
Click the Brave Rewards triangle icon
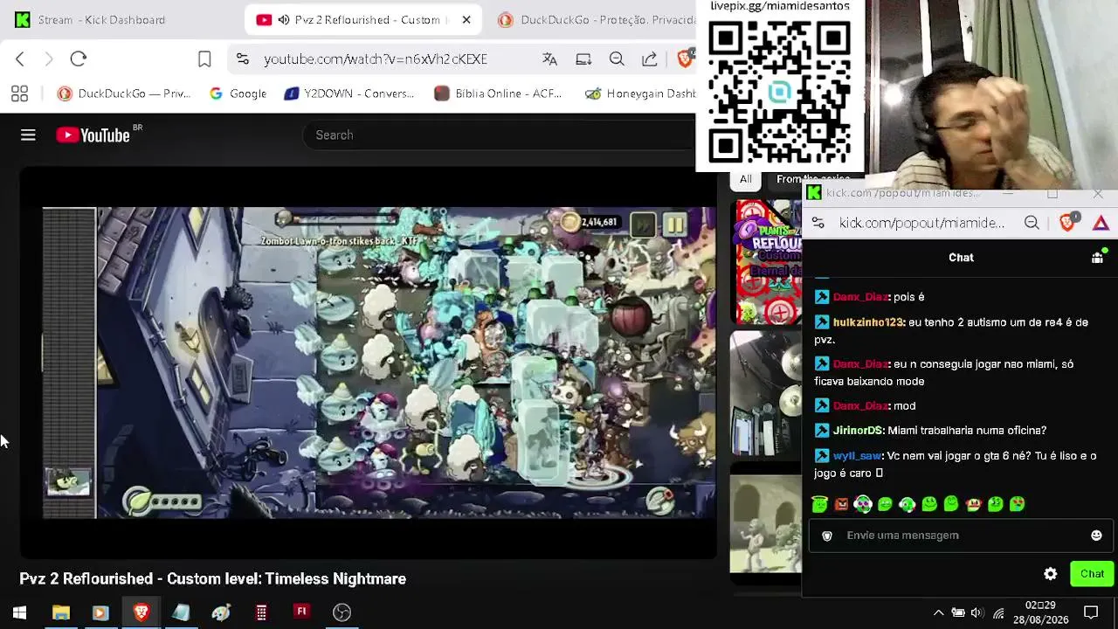[1101, 223]
